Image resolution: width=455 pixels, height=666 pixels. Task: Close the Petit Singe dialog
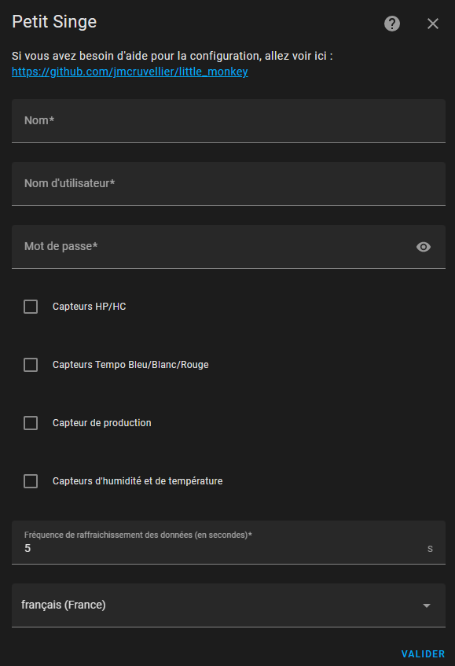432,24
